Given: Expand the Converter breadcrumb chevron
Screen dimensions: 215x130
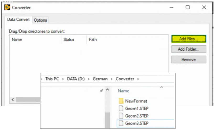Looking at the screenshot, I should coord(138,79).
